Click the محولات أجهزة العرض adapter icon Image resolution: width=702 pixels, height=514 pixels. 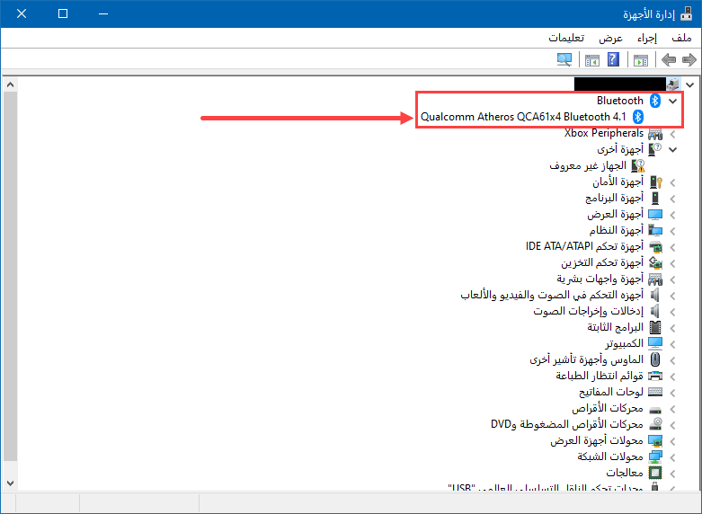pyautogui.click(x=655, y=440)
